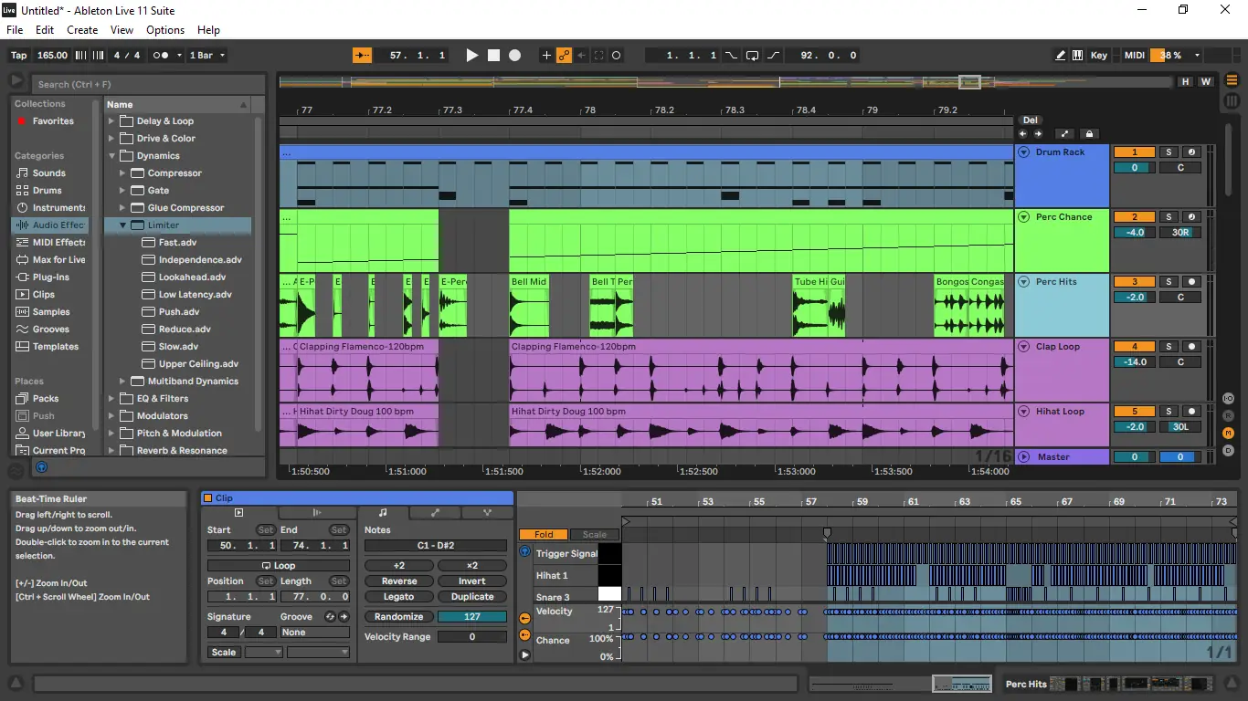This screenshot has width=1248, height=701.
Task: Activate Draw Mode pencil icon
Action: (x=1060, y=56)
